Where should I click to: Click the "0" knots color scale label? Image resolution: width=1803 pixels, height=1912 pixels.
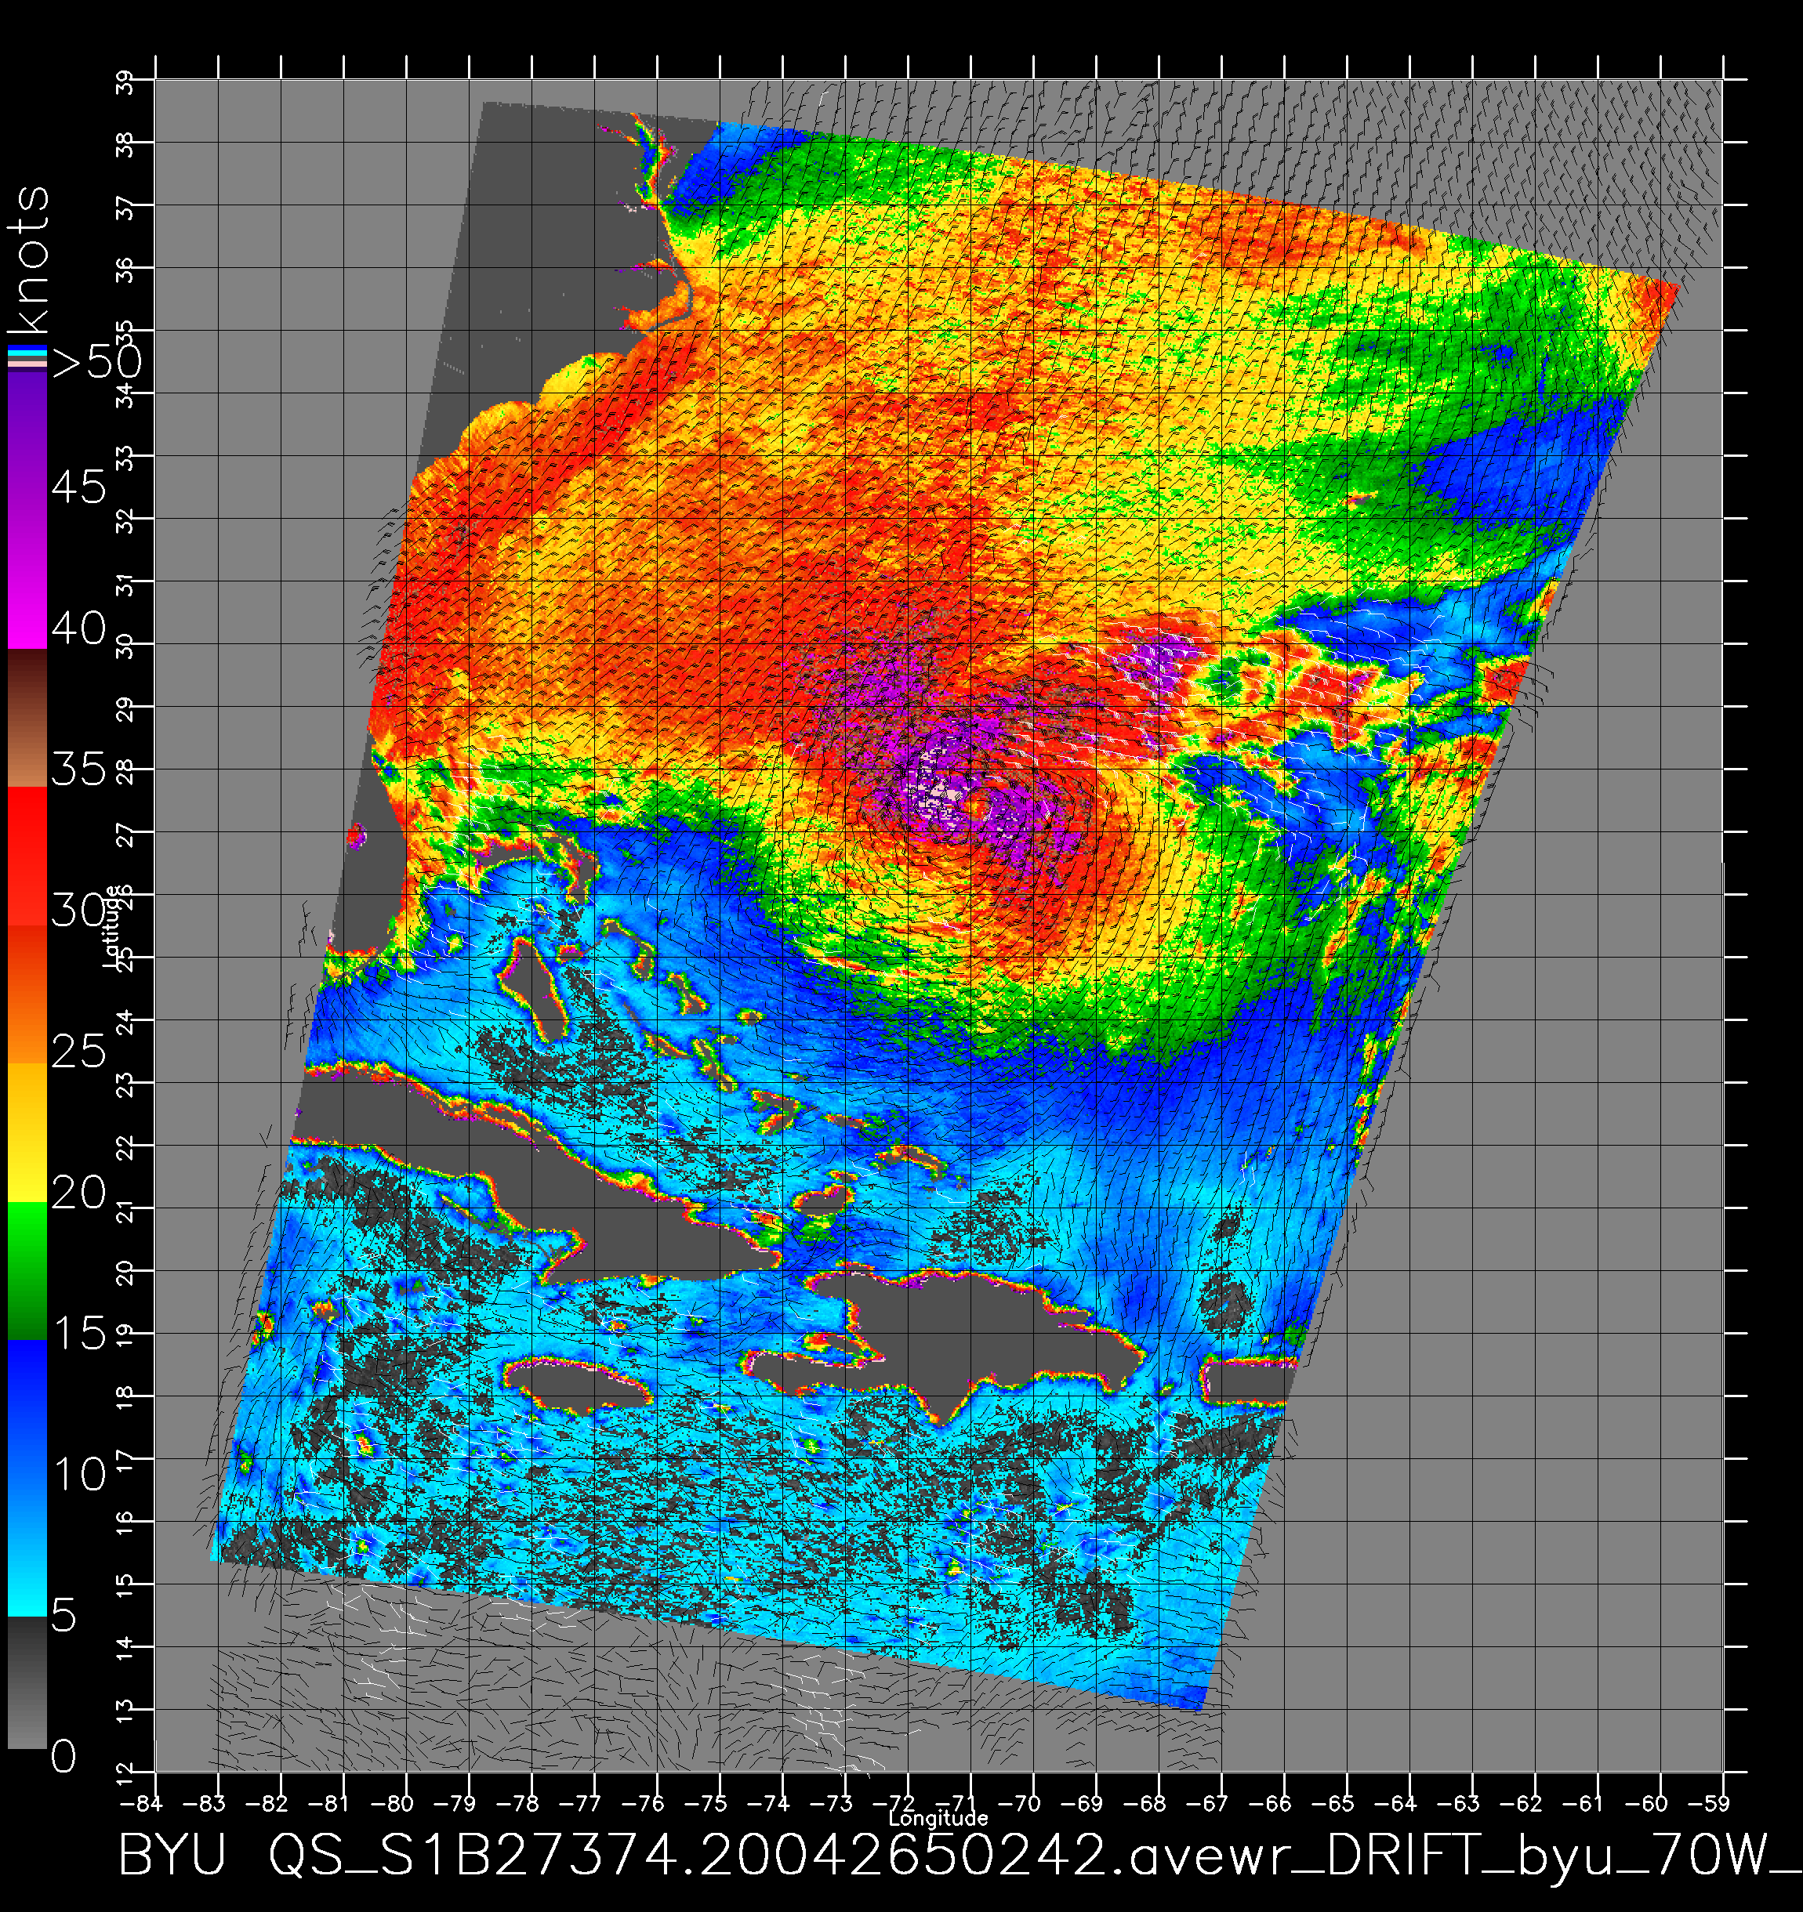pos(63,1756)
